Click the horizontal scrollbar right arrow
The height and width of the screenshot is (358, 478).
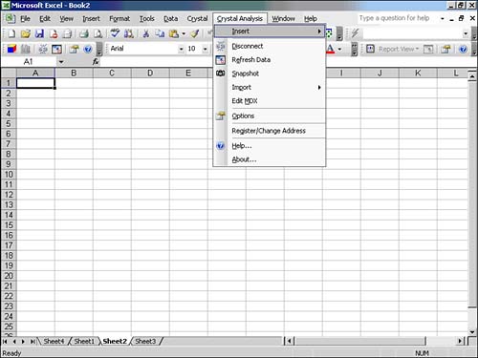(460, 341)
